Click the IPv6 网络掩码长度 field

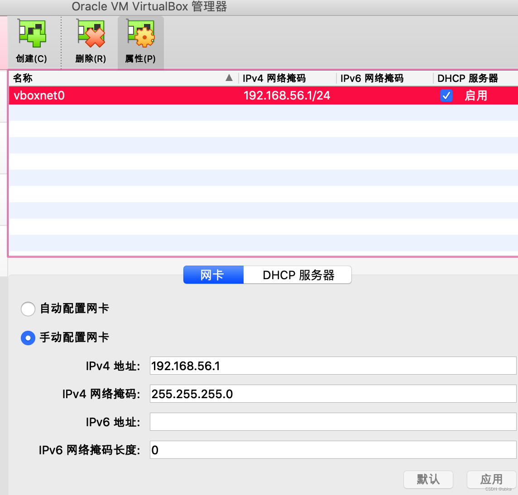tap(333, 450)
